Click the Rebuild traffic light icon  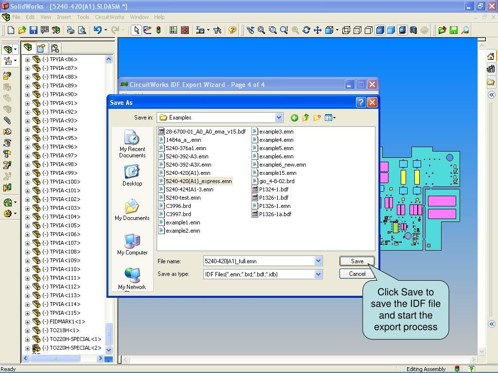159,30
